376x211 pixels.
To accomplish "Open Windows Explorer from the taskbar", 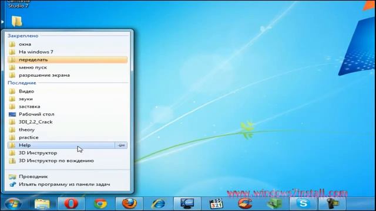I will (42, 204).
